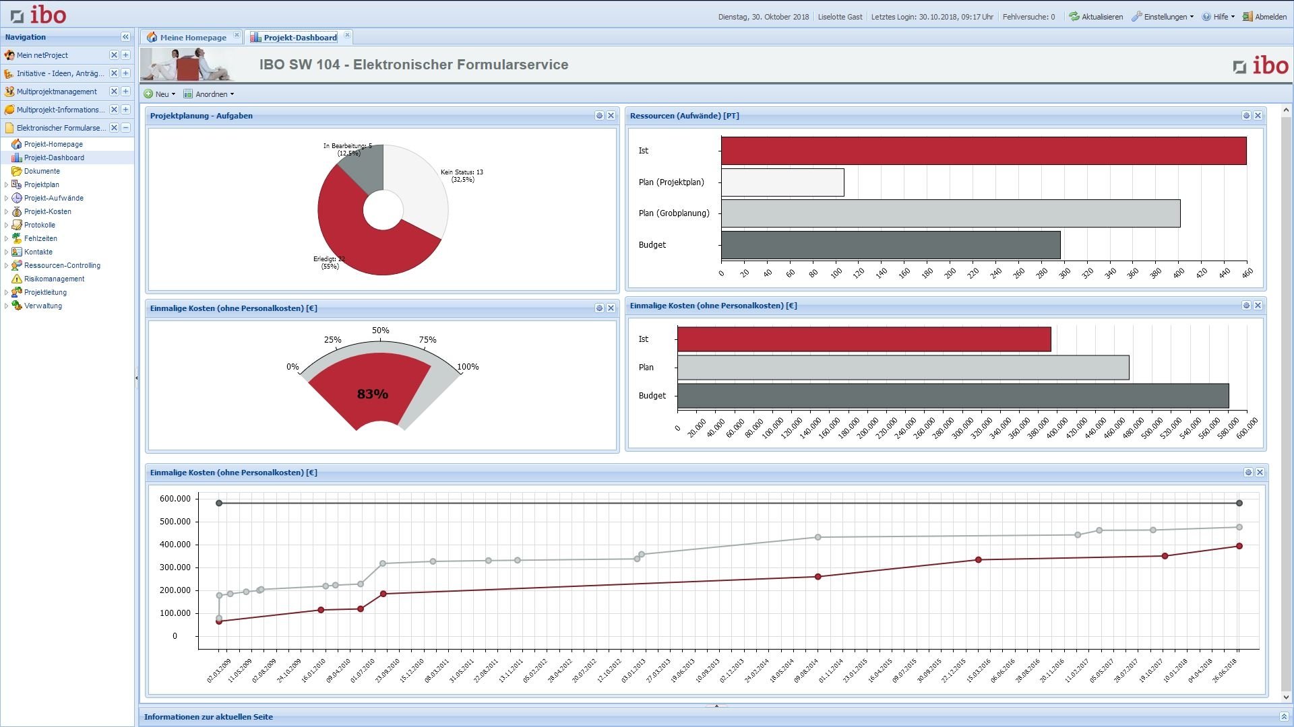The image size is (1294, 727).
Task: Click the print icon on Ressourcen (Aufwände) panel
Action: [1246, 115]
